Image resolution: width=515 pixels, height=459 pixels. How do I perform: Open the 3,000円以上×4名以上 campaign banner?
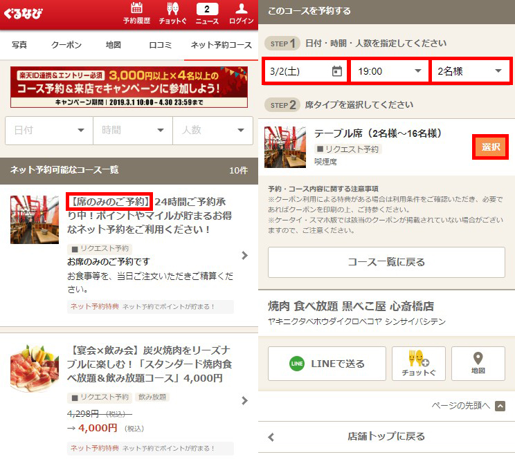(129, 87)
